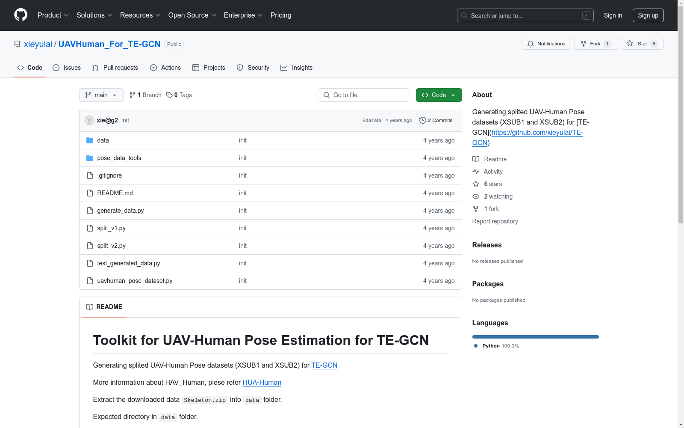Image resolution: width=684 pixels, height=428 pixels.
Task: Open the Security tab
Action: point(253,68)
